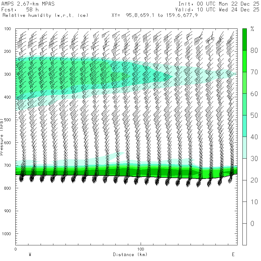Image resolution: width=261 pixels, height=261 pixels.
Task: Click the teal 40-50% colorbar swatch
Action: coord(244,126)
